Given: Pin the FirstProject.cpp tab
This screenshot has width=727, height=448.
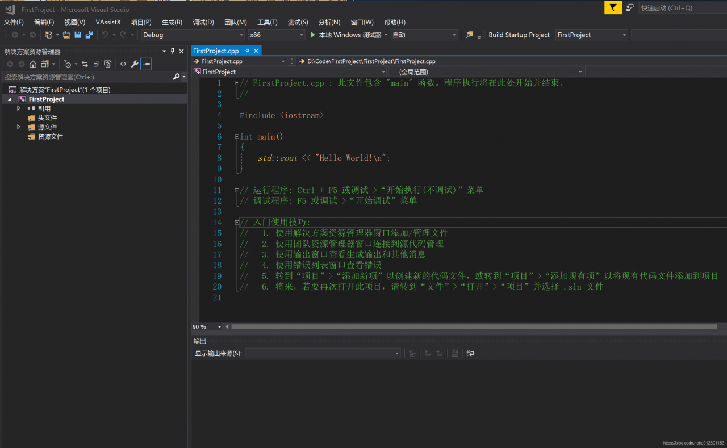Looking at the screenshot, I should (247, 51).
